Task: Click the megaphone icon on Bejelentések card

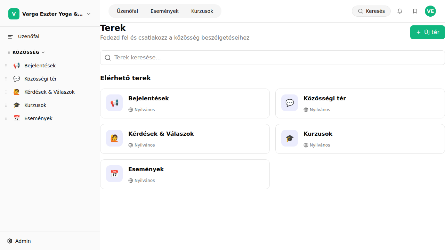Action: pyautogui.click(x=114, y=103)
